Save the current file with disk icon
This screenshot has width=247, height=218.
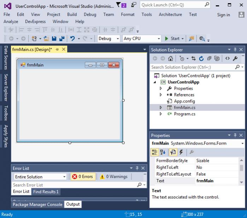tap(54, 39)
